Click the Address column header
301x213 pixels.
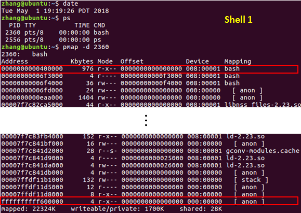tap(15, 62)
